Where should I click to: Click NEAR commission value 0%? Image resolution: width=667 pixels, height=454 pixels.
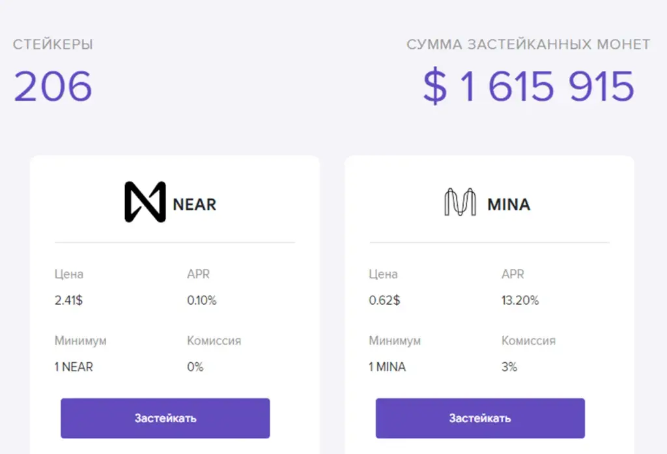point(195,367)
